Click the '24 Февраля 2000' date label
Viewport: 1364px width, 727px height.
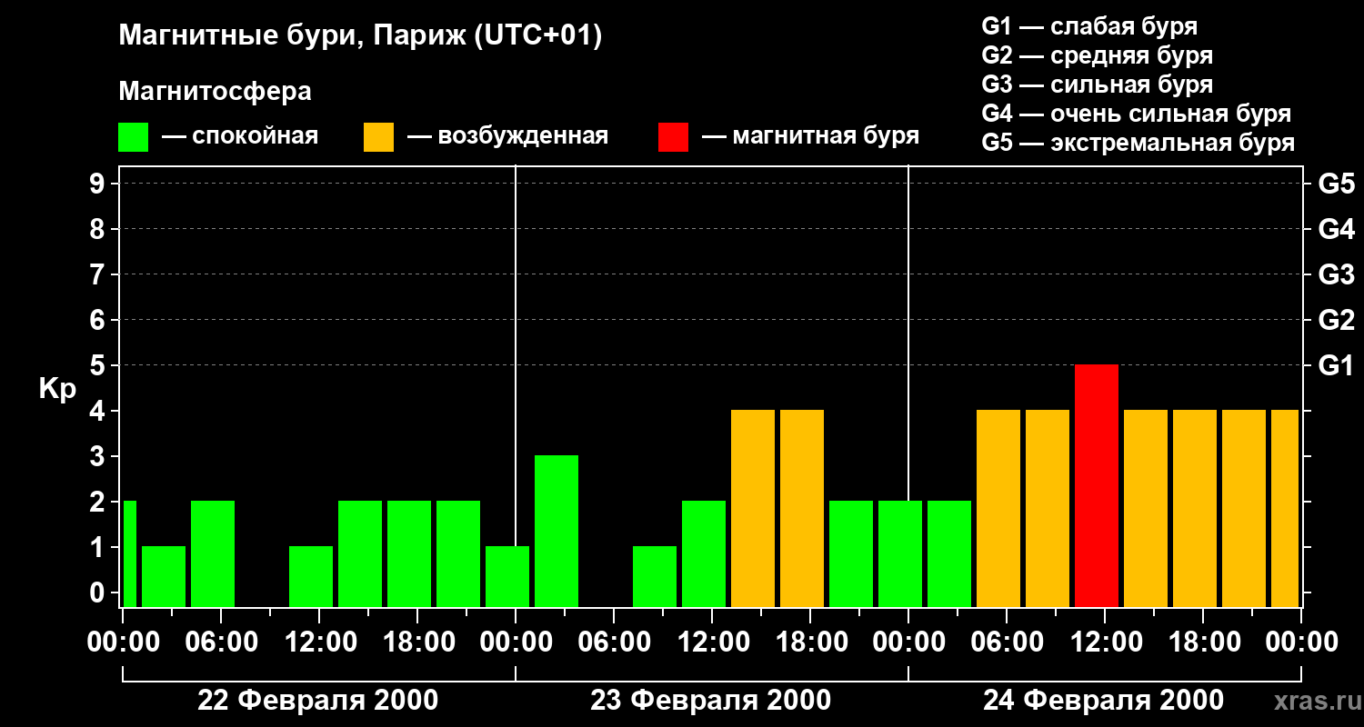coord(1104,701)
